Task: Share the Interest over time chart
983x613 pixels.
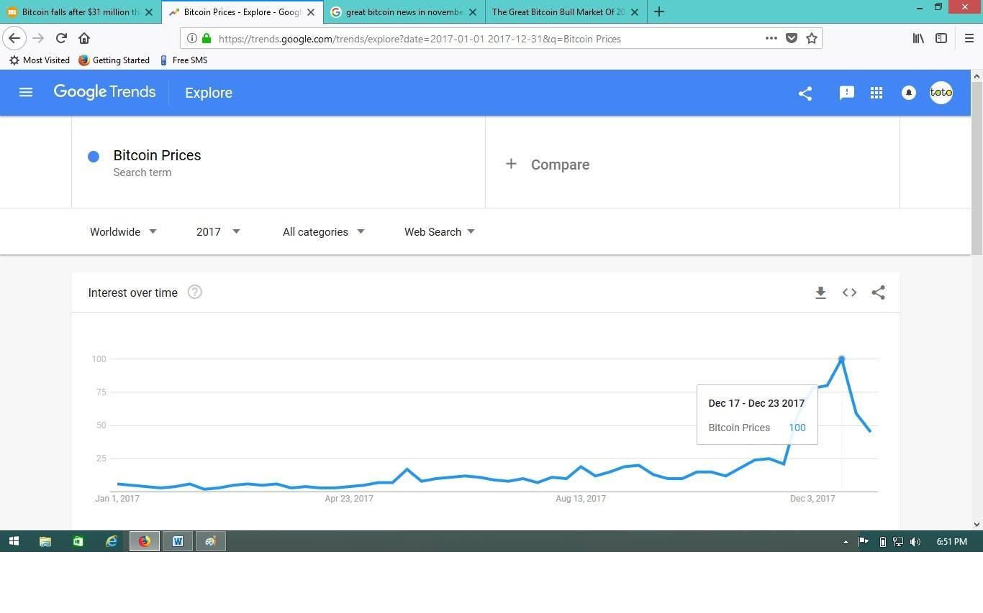Action: pyautogui.click(x=878, y=292)
